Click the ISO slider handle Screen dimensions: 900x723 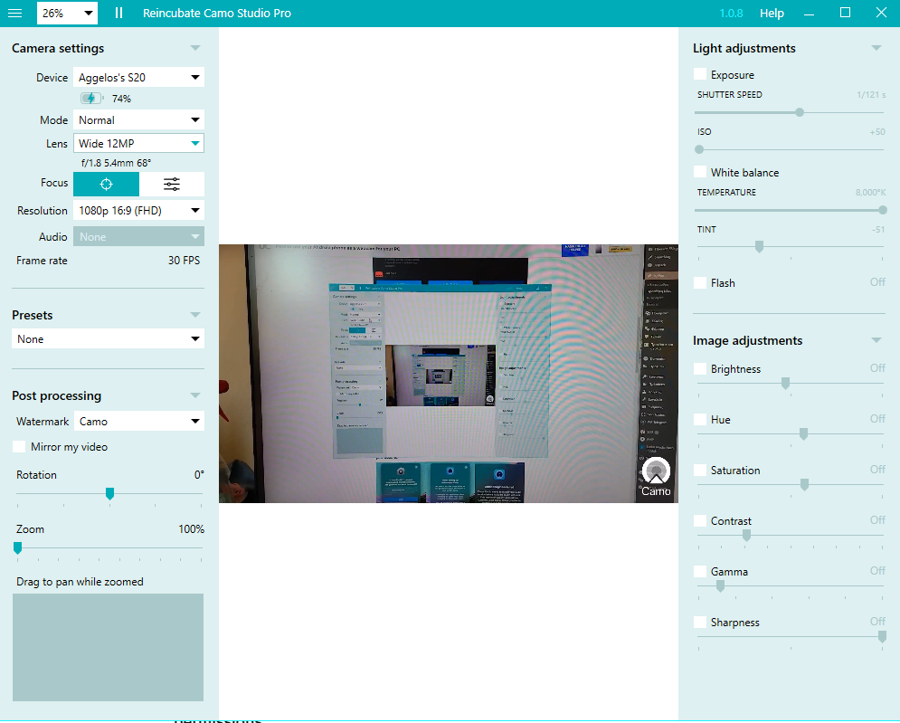[699, 149]
